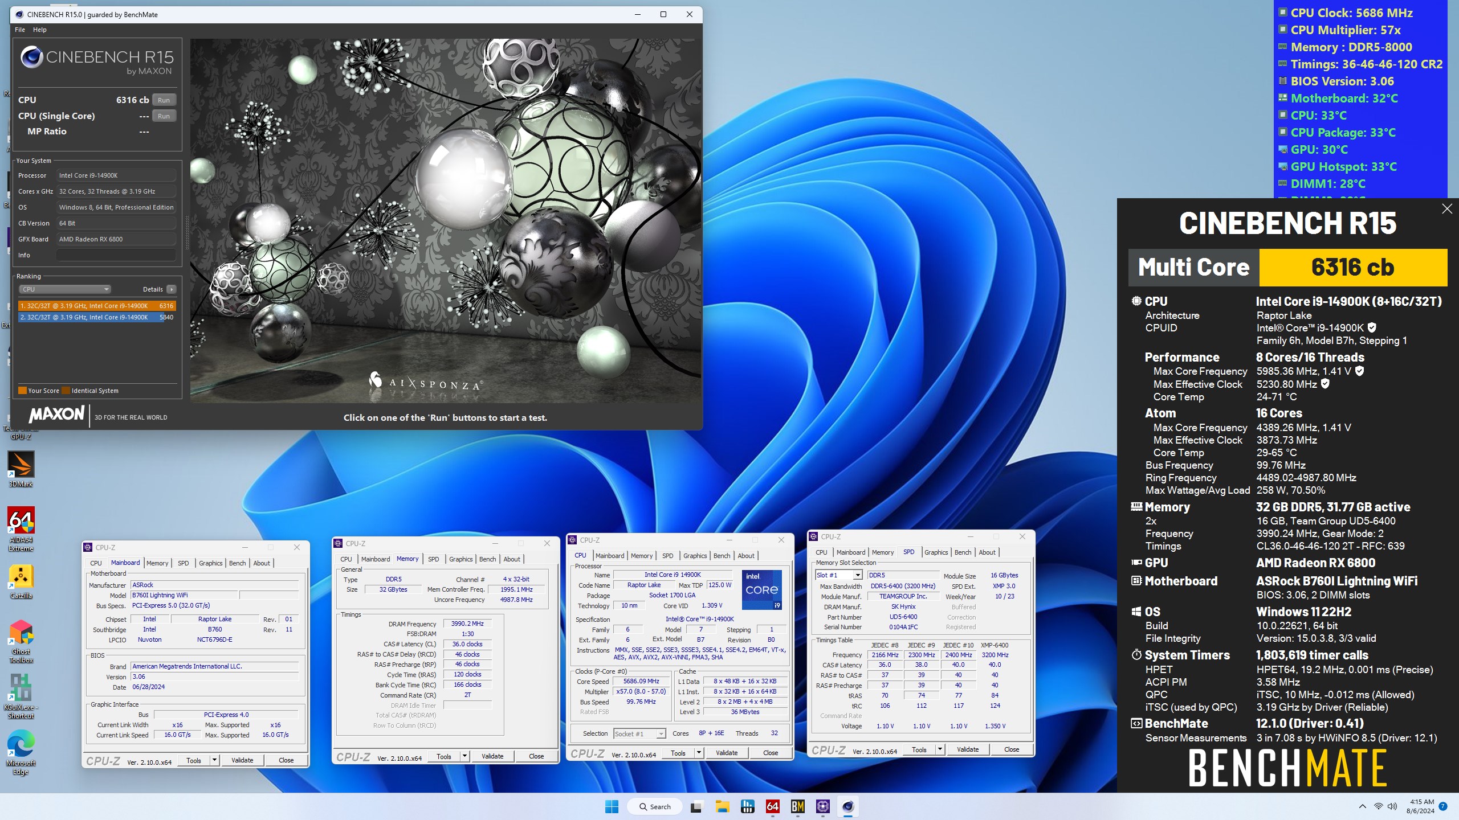Switch to Mainboard tab in CPU-Z CPU window
The height and width of the screenshot is (820, 1459).
(x=610, y=556)
